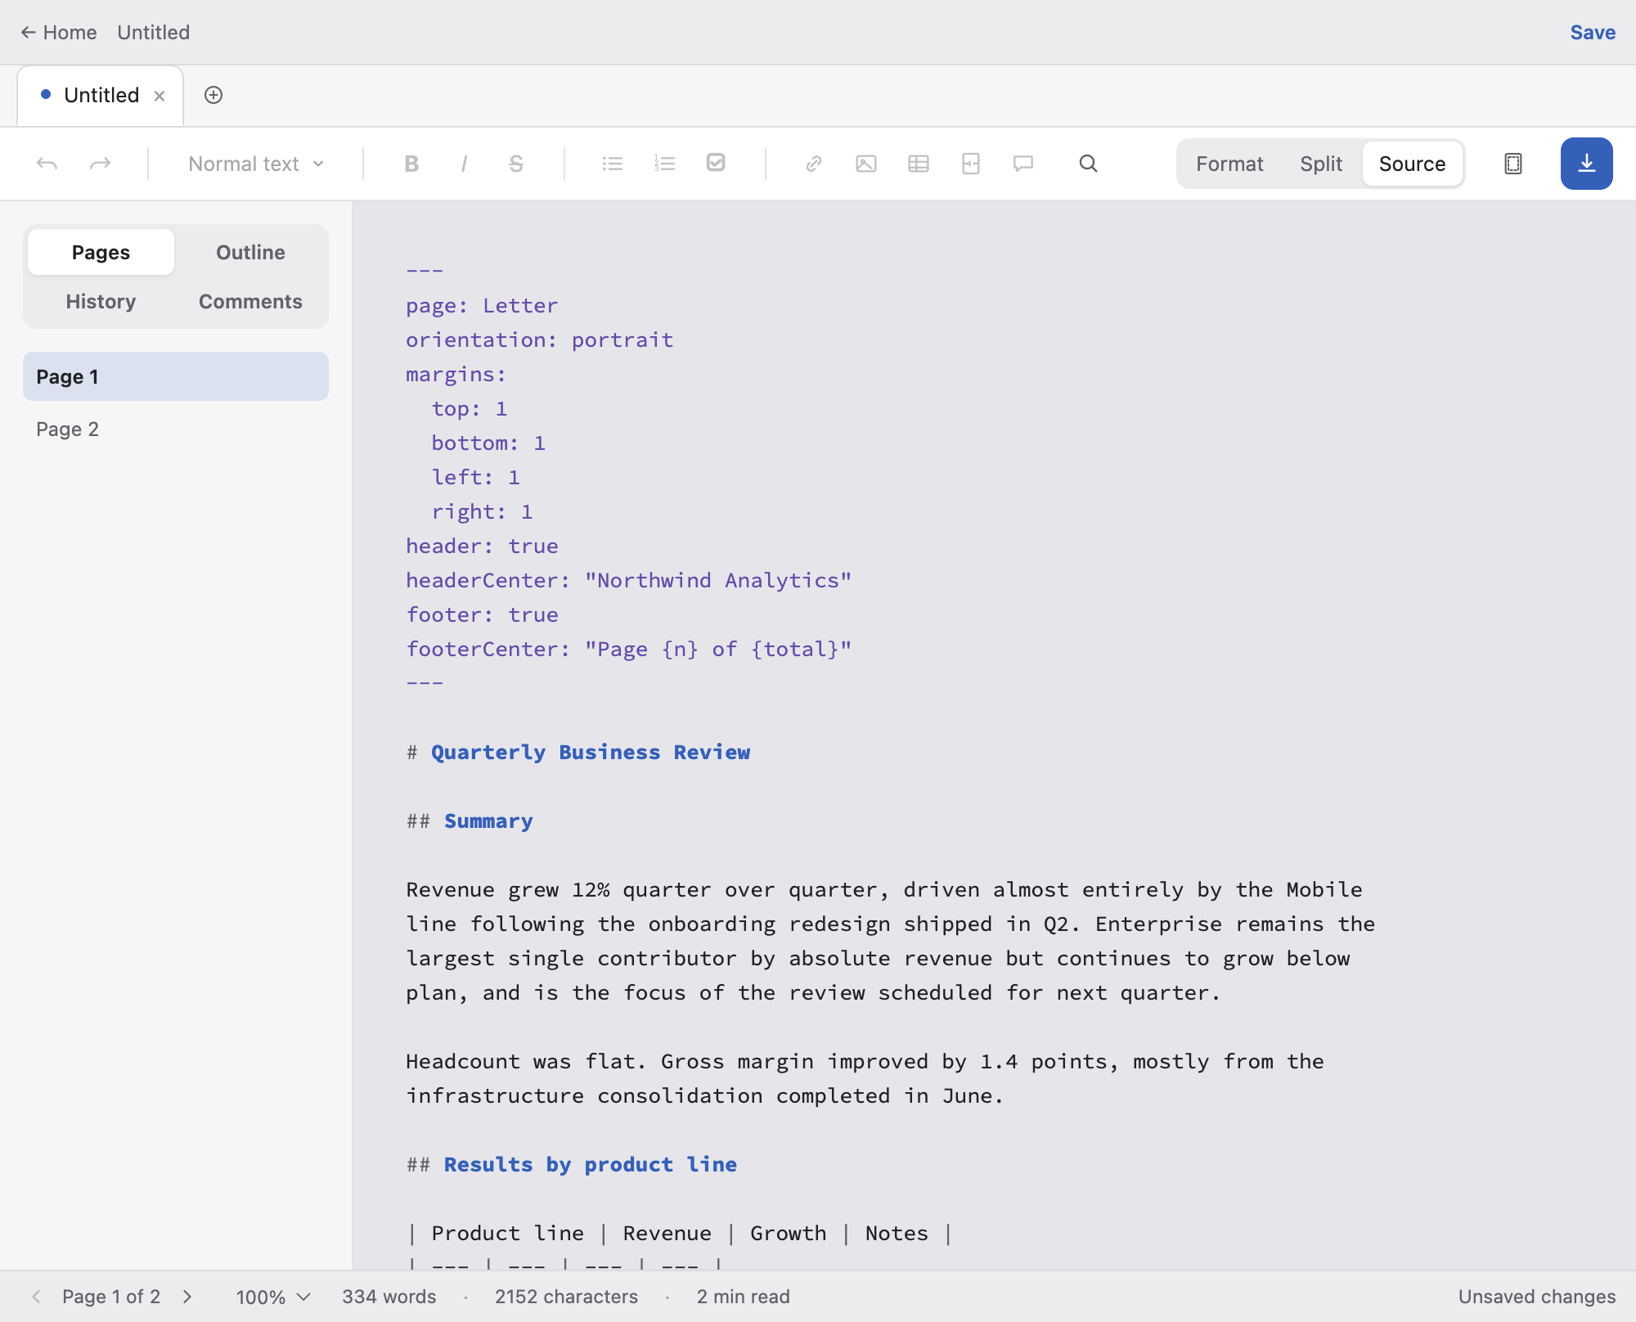Toggle italic formatting
1636x1322 pixels.
[464, 164]
